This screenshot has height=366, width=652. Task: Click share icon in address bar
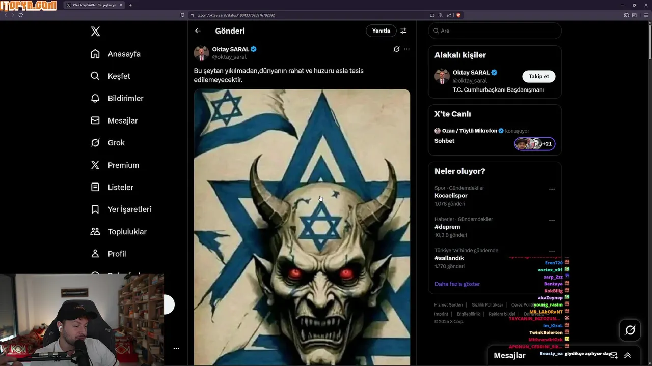tap(449, 15)
